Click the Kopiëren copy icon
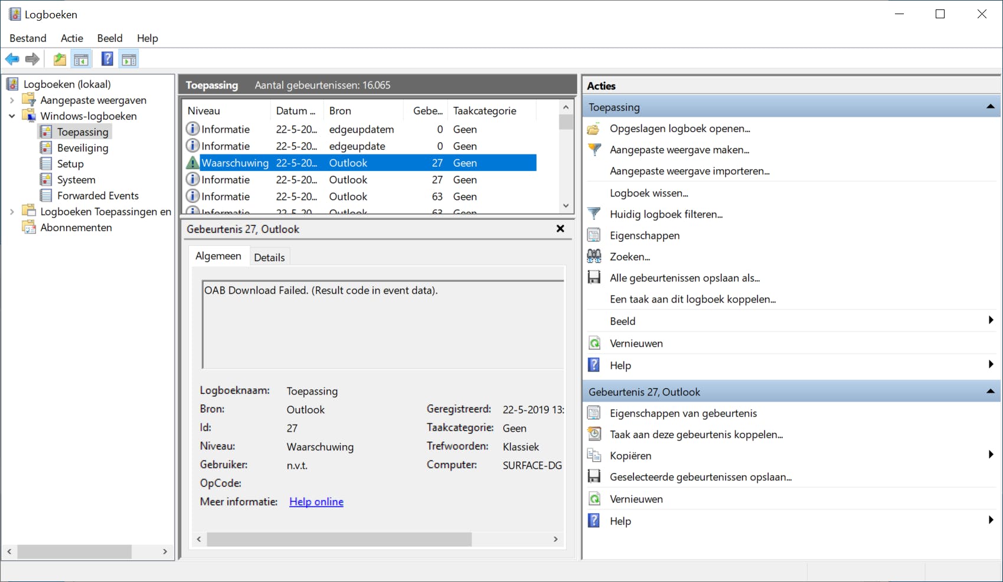 (x=594, y=456)
